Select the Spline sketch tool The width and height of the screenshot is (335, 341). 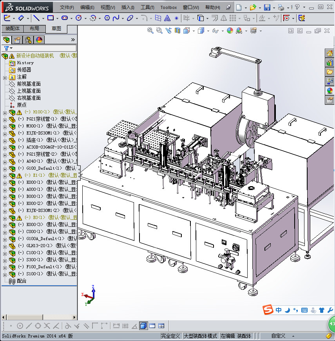coord(116,18)
